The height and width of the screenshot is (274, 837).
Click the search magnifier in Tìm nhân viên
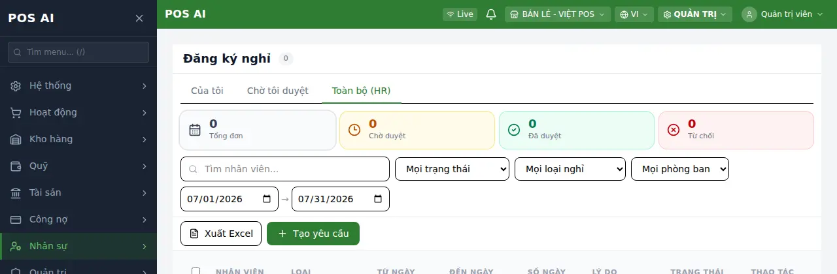pos(194,169)
